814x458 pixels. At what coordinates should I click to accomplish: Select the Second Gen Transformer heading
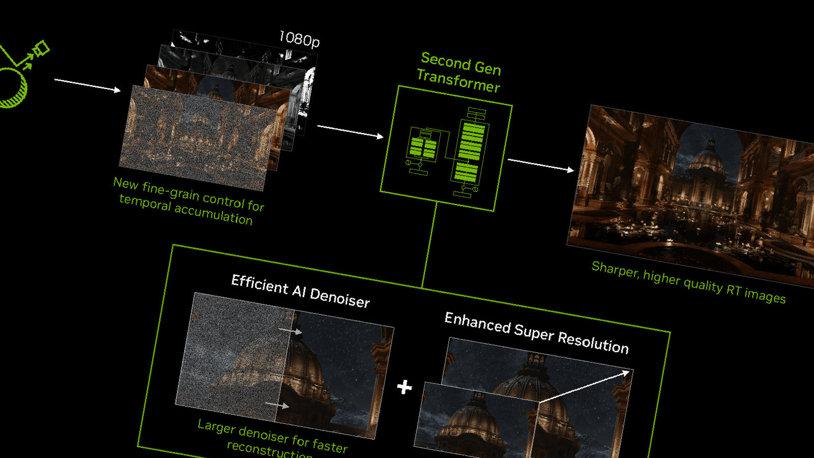pos(459,72)
